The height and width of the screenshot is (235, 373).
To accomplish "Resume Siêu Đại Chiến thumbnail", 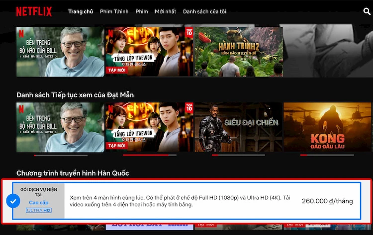I will [x=239, y=127].
